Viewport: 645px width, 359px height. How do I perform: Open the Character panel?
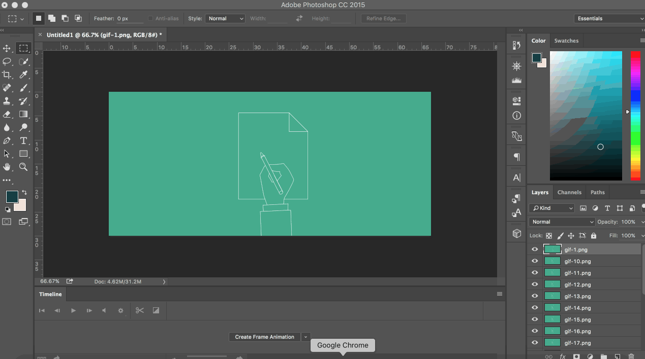(516, 177)
